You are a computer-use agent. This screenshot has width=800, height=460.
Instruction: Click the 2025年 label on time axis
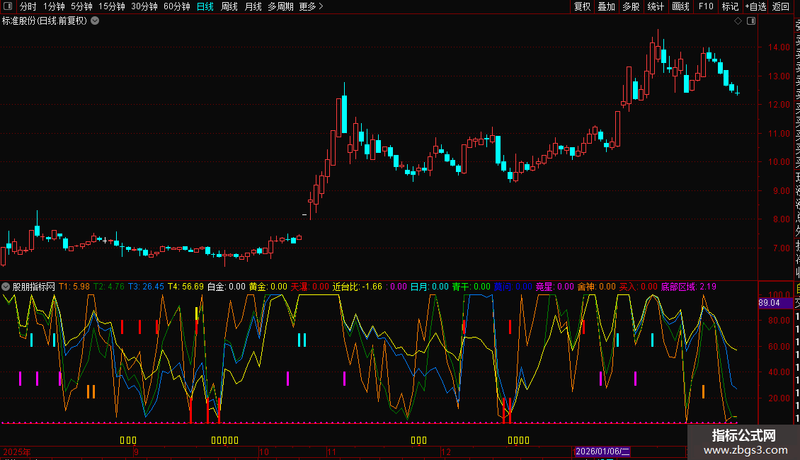(17, 452)
